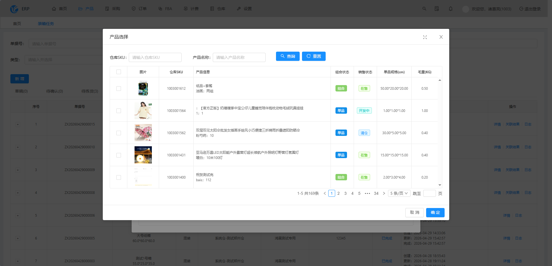Select the checkbox for SKU 1003001431

pos(119,155)
